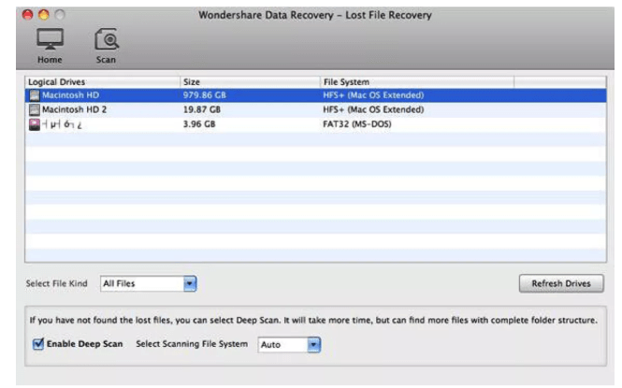Select the Macintosh HD 2 drive icon
Viewport: 622px width, 388px height.
(35, 109)
